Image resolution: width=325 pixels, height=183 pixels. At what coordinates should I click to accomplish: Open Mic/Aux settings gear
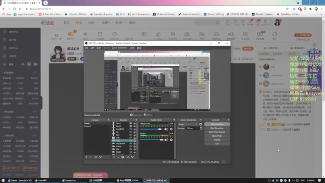pyautogui.click(x=171, y=140)
